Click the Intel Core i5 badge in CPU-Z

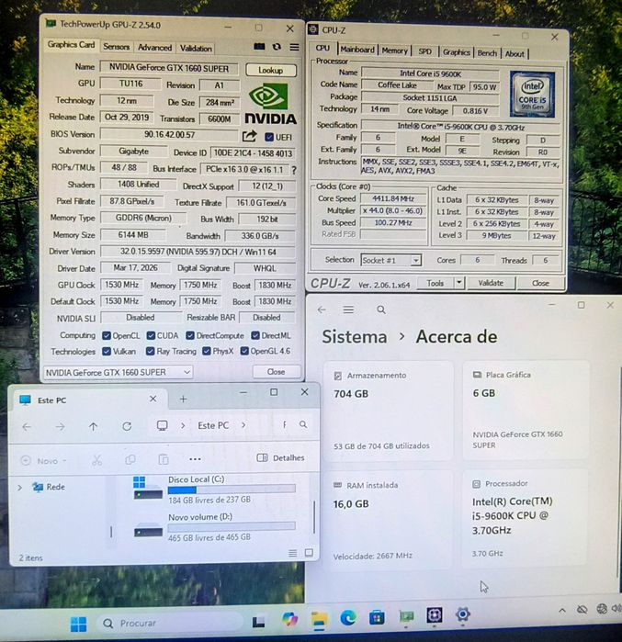tap(532, 95)
